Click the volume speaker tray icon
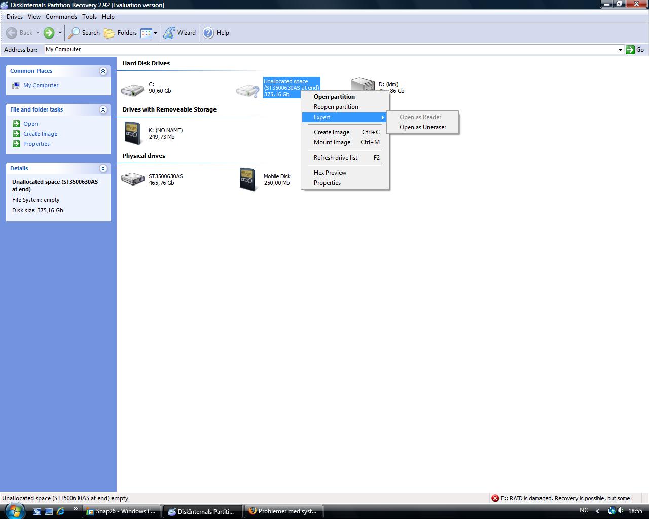This screenshot has width=649, height=519. tap(621, 511)
